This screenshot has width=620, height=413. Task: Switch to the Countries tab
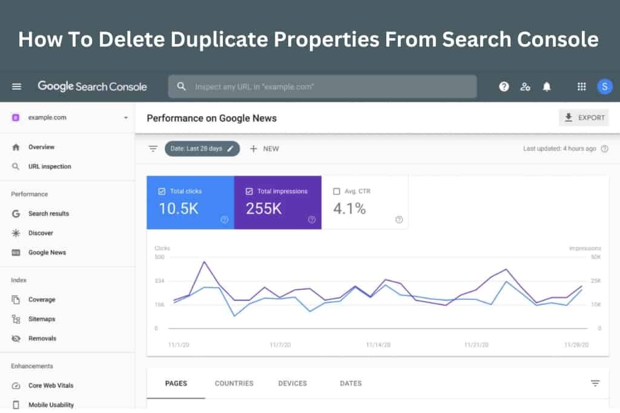click(234, 383)
